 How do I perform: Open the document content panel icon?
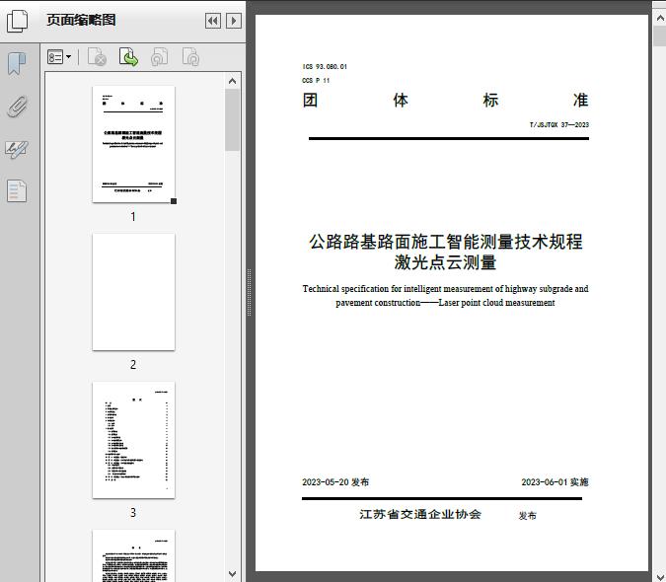pyautogui.click(x=17, y=190)
